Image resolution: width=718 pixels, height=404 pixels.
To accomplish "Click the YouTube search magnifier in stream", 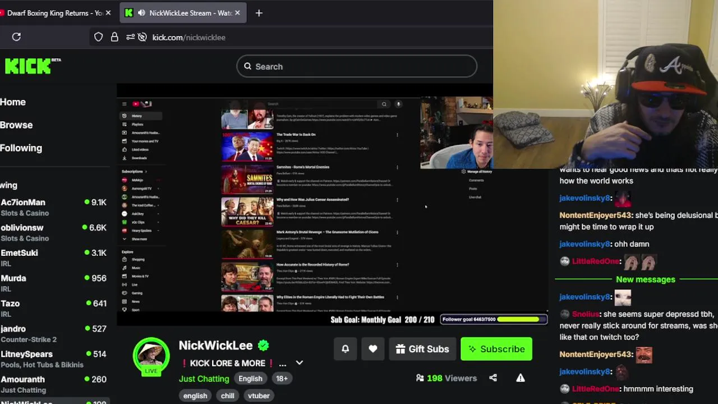I will (x=384, y=104).
